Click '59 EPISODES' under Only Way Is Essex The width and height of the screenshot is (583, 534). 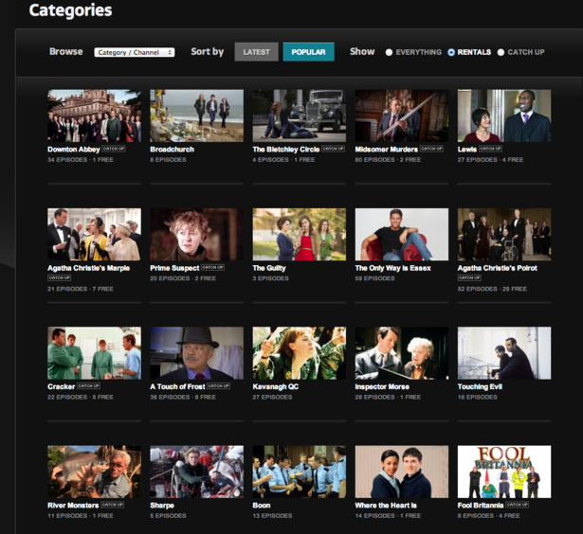click(x=374, y=278)
